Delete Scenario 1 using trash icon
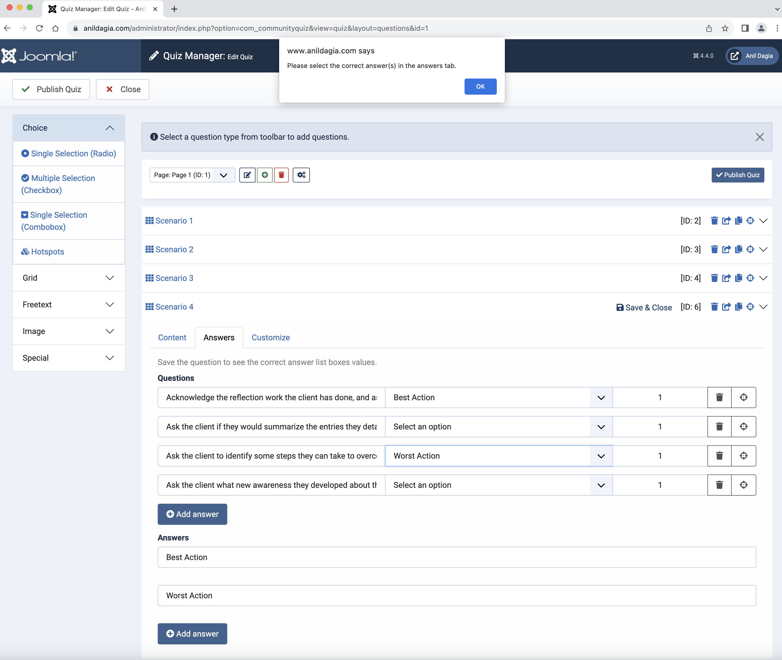This screenshot has width=782, height=660. tap(714, 221)
